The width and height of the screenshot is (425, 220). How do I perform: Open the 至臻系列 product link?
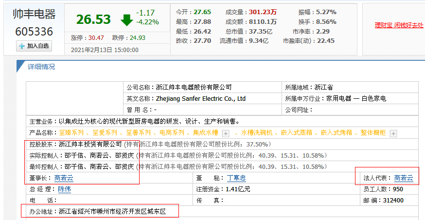pyautogui.click(x=71, y=133)
